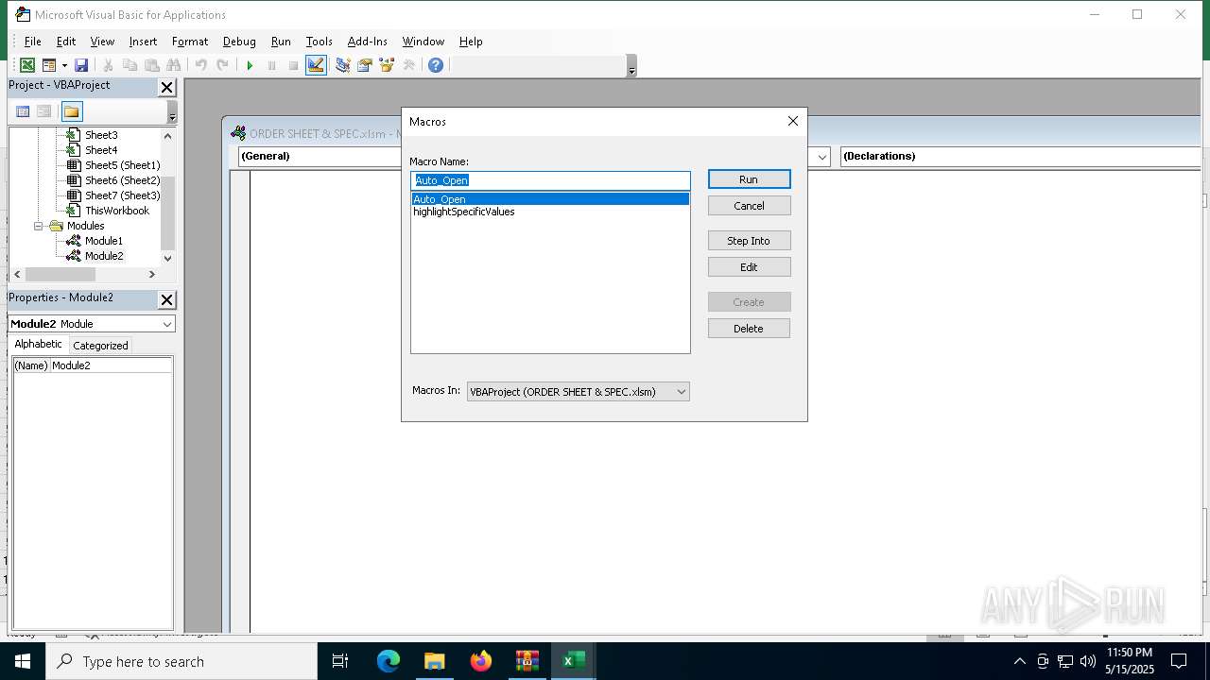
Task: Select ThisWorkbook in project tree
Action: tap(117, 211)
